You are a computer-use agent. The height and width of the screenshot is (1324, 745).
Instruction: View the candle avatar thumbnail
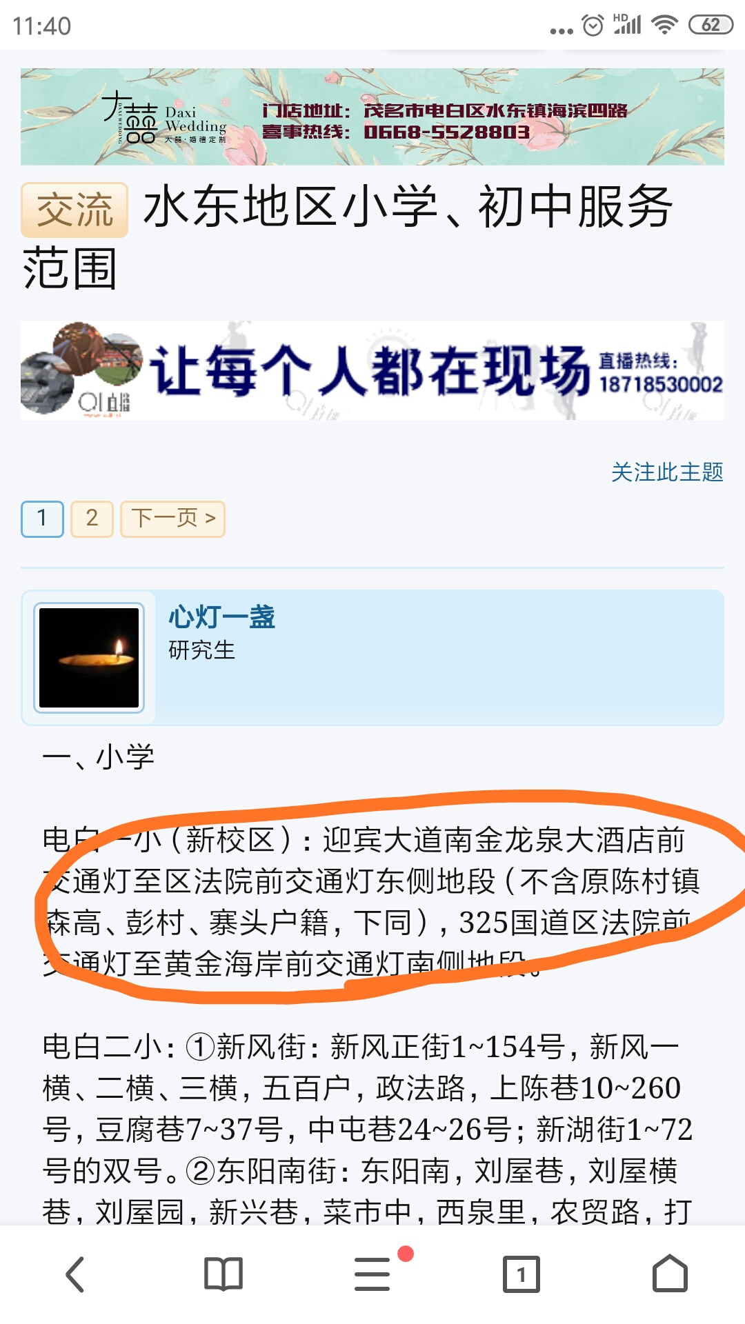89,657
